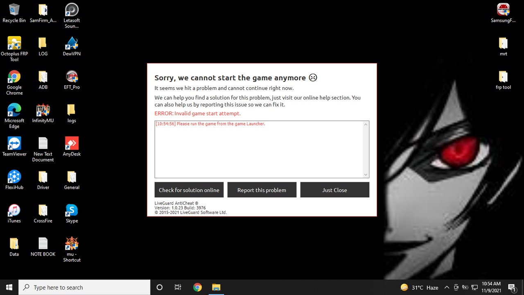Click the log scrollbar down arrow
This screenshot has height=295, width=524.
pos(366,175)
